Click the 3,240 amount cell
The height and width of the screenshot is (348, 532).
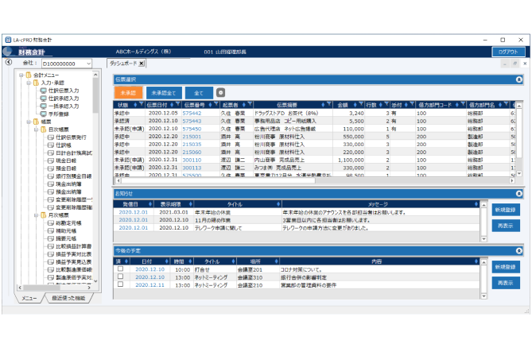click(x=356, y=113)
